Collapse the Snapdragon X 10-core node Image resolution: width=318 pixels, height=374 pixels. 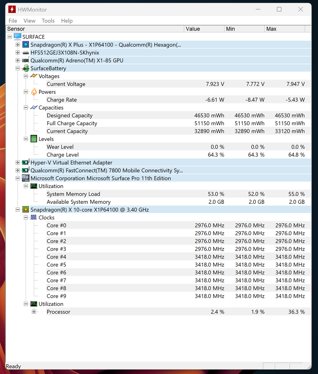[18, 210]
